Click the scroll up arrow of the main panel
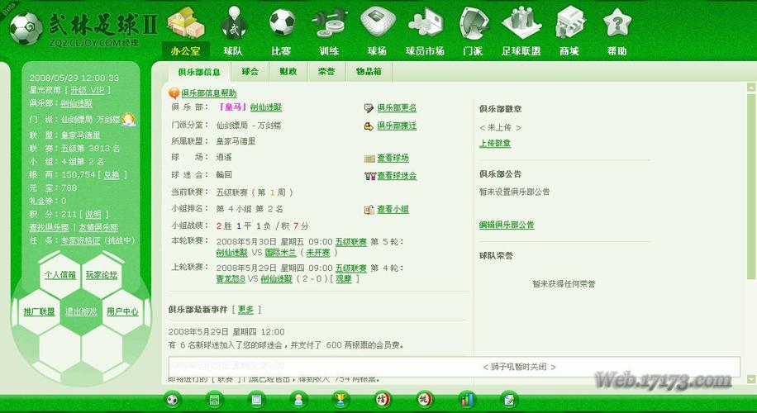 pyautogui.click(x=750, y=88)
